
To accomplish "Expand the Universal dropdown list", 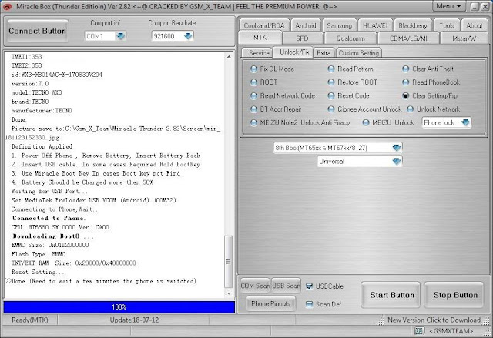I will tap(397, 161).
